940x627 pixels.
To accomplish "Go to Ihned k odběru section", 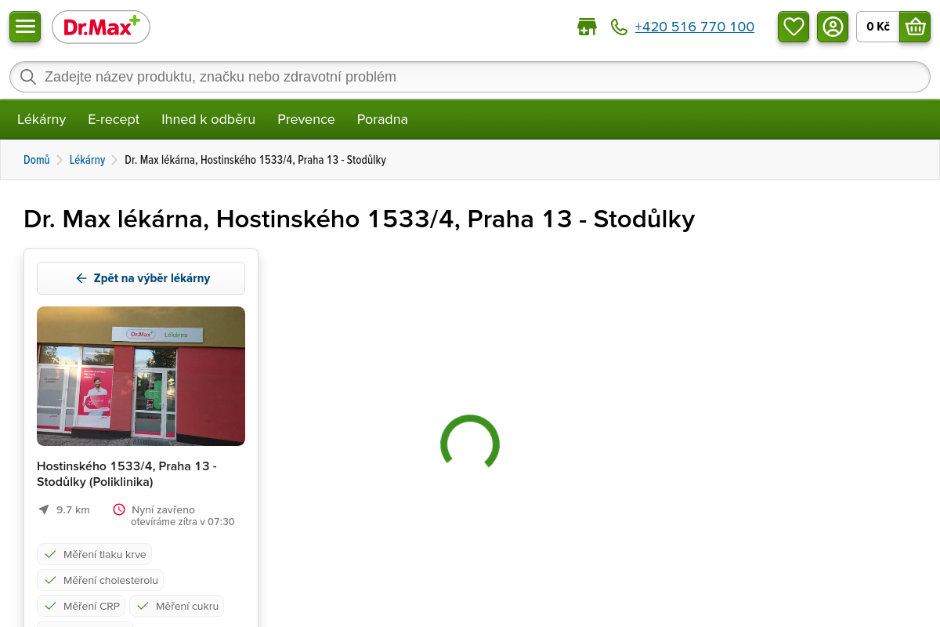I will point(208,119).
